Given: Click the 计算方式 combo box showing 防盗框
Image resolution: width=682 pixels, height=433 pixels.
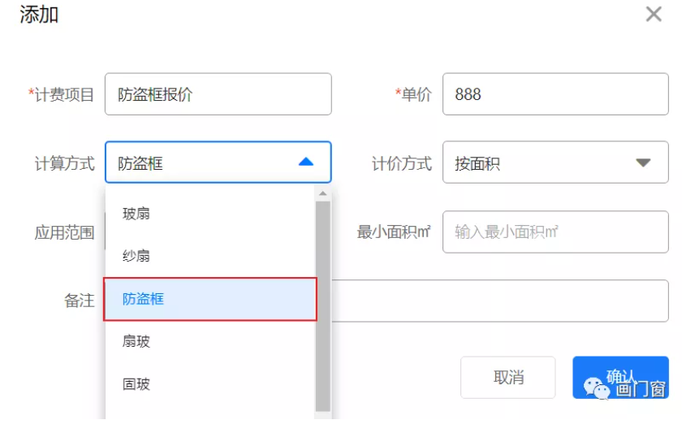Looking at the screenshot, I should 203,162.
